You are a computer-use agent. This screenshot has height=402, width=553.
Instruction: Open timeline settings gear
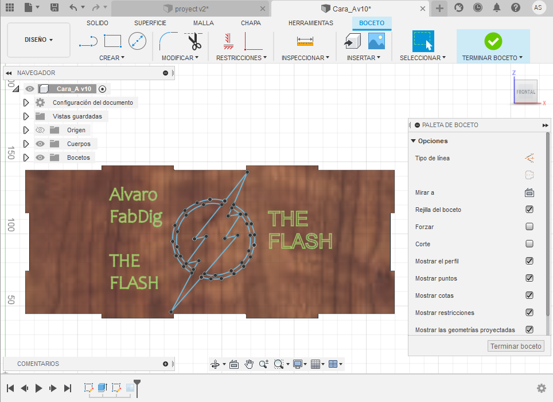coord(541,388)
